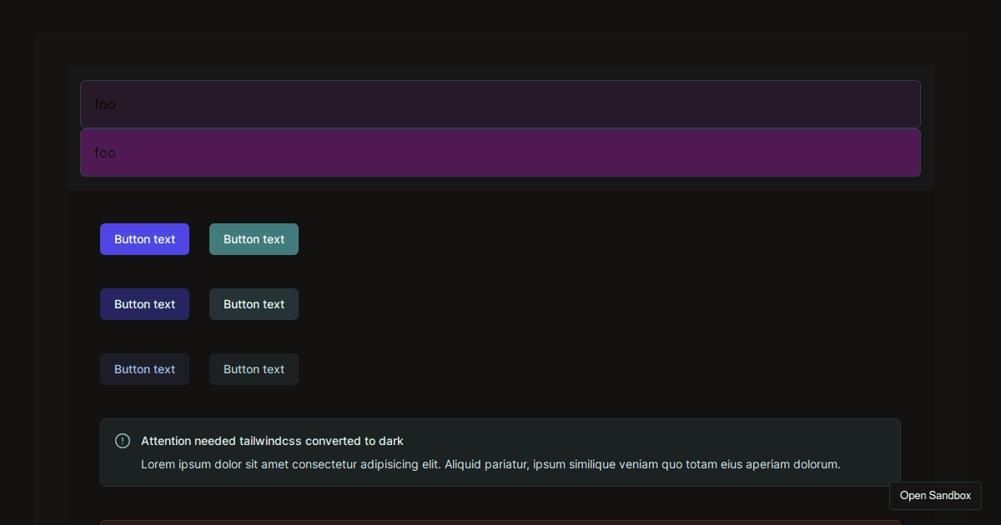This screenshot has width=1001, height=525.
Task: Select the muted indigo Button text at bottom
Action: pos(144,369)
